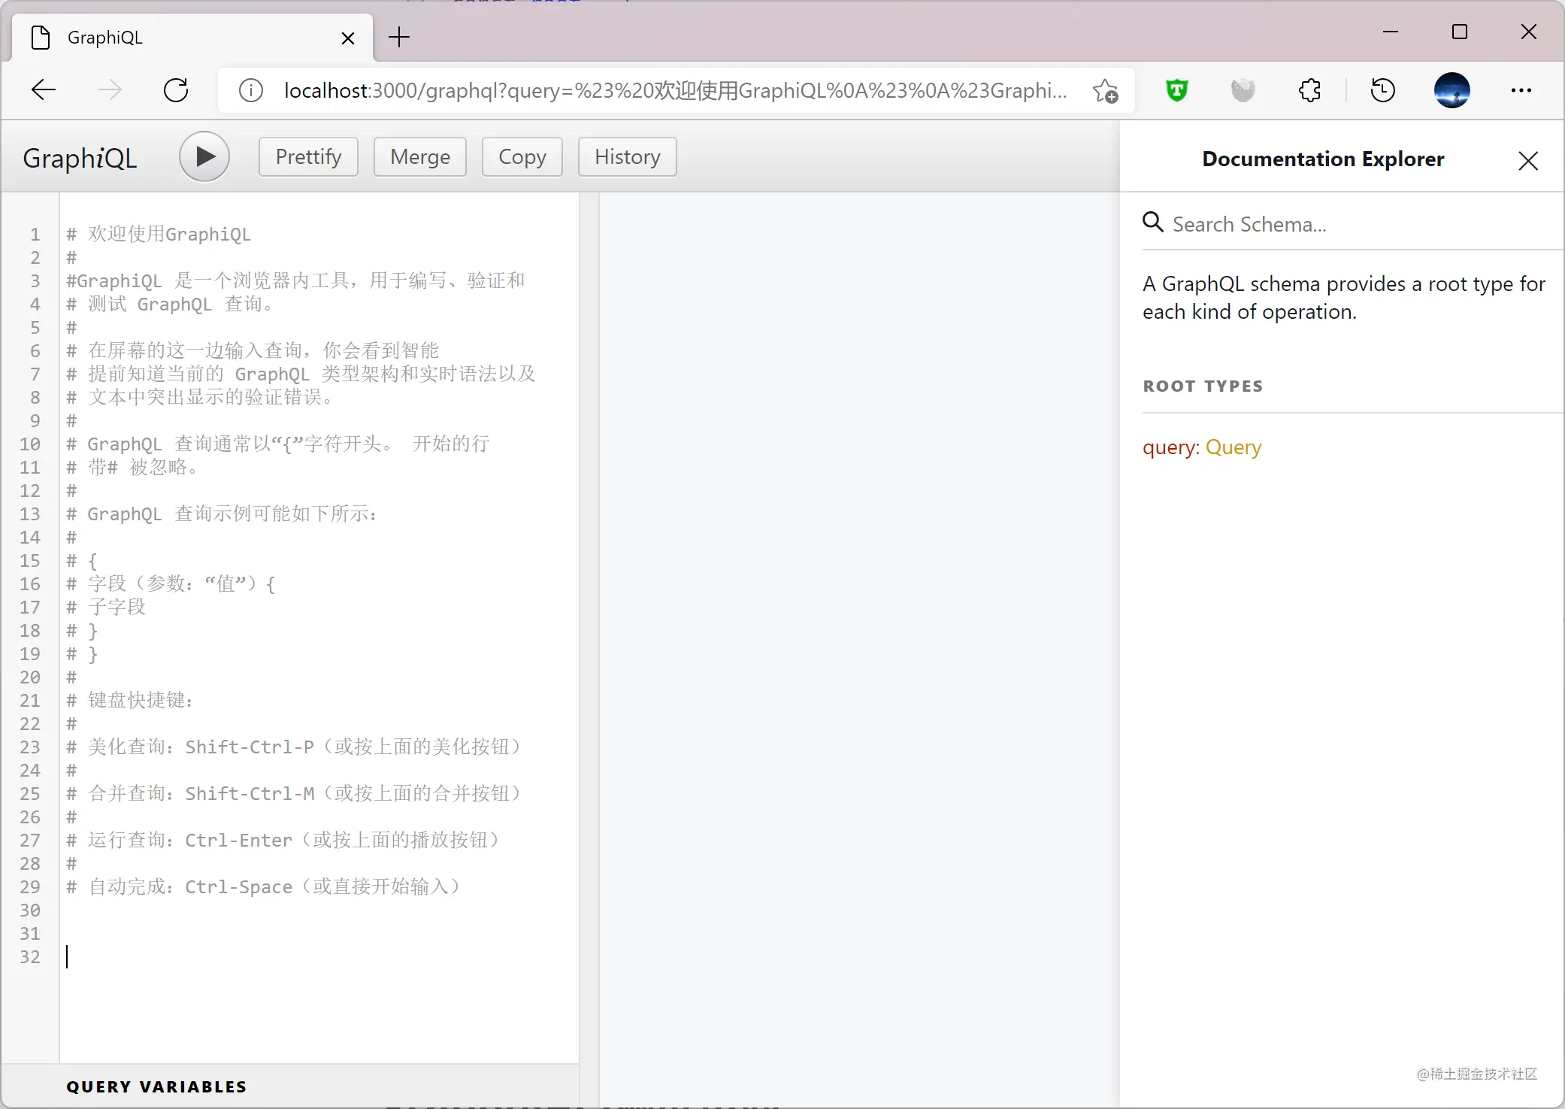Image resolution: width=1565 pixels, height=1109 pixels.
Task: Click comment line mentioning Ctrl-Enter
Action: coord(283,840)
